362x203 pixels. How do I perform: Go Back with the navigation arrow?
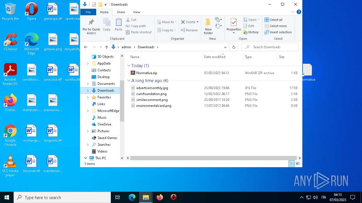pos(86,47)
